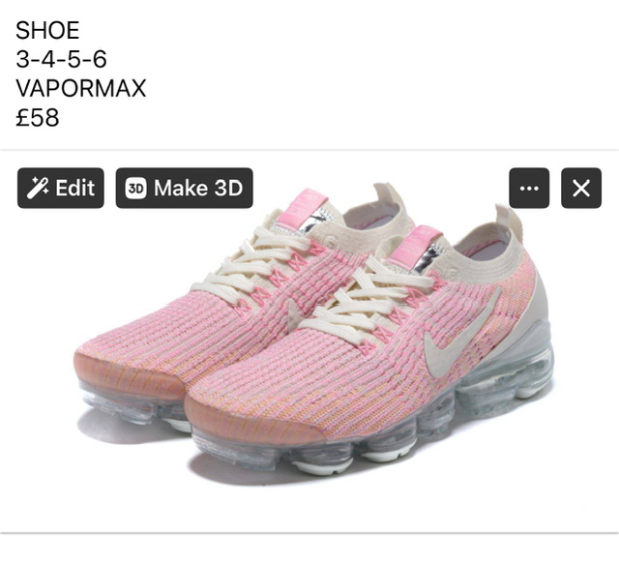
Task: Click the 3D cube badge icon
Action: (x=135, y=188)
